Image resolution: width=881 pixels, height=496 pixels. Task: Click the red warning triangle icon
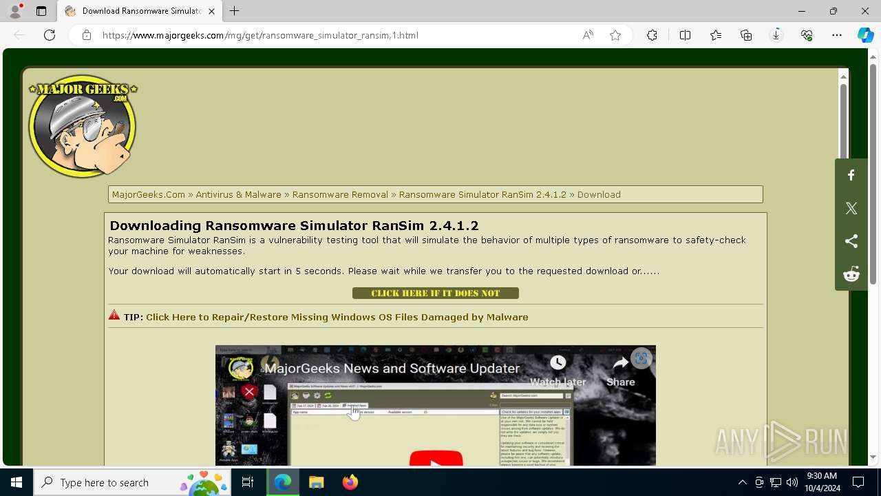[x=114, y=316]
